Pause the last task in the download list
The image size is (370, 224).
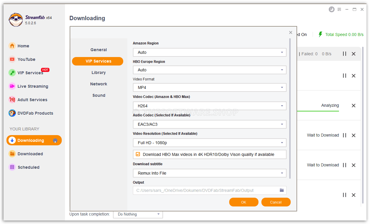[x=345, y=195]
